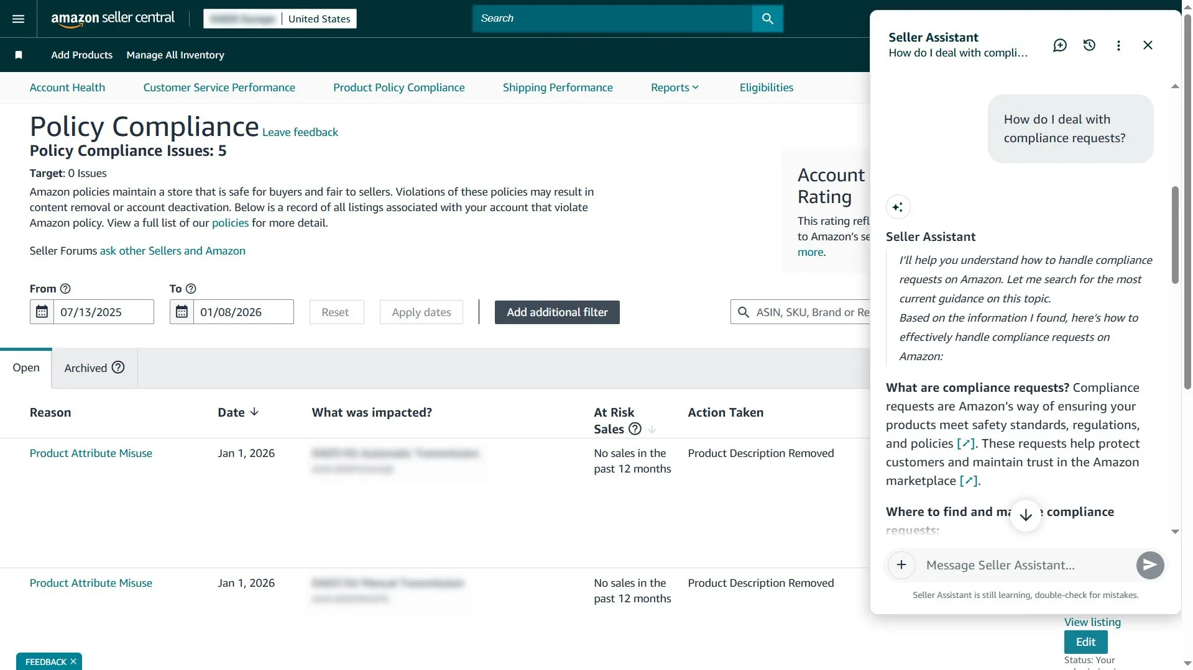Viewport: 1193px width, 670px height.
Task: Open the Reports dropdown
Action: point(674,87)
